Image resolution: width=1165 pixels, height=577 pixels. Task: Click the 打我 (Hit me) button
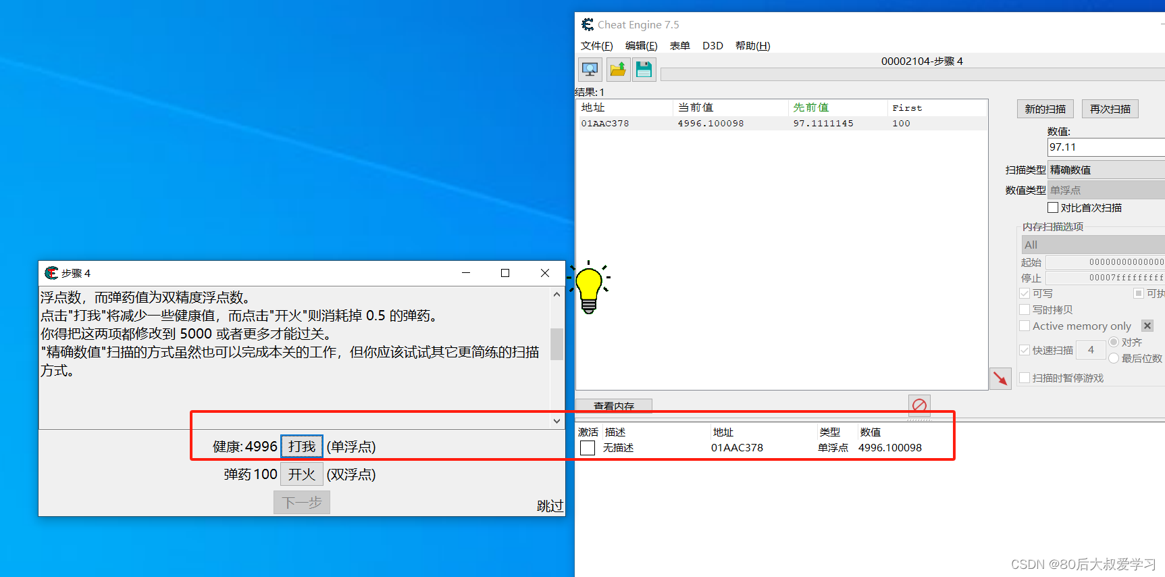[302, 447]
